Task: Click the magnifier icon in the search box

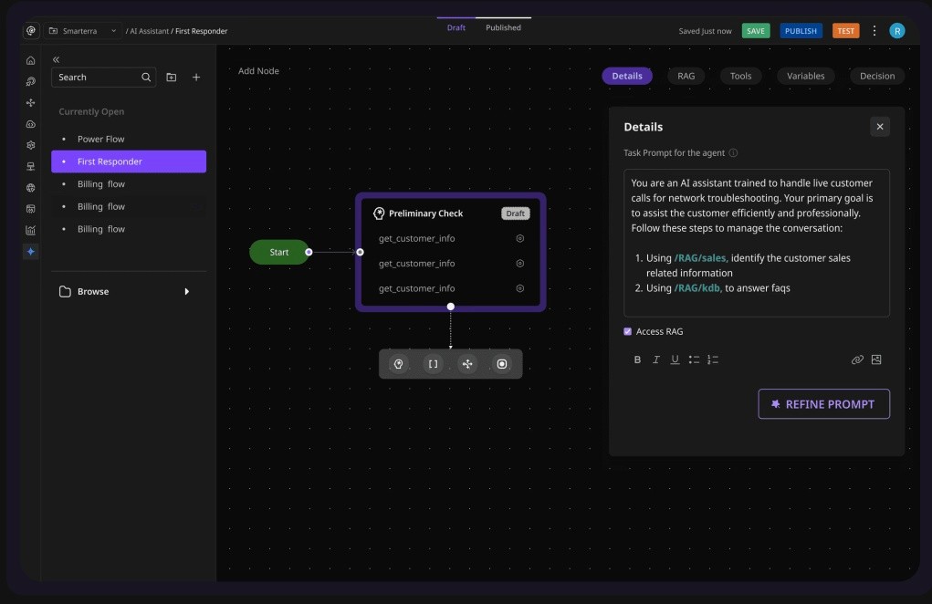Action: [146, 78]
